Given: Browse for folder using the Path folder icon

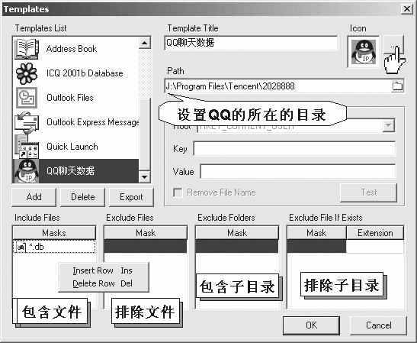Looking at the screenshot, I should pyautogui.click(x=397, y=86).
